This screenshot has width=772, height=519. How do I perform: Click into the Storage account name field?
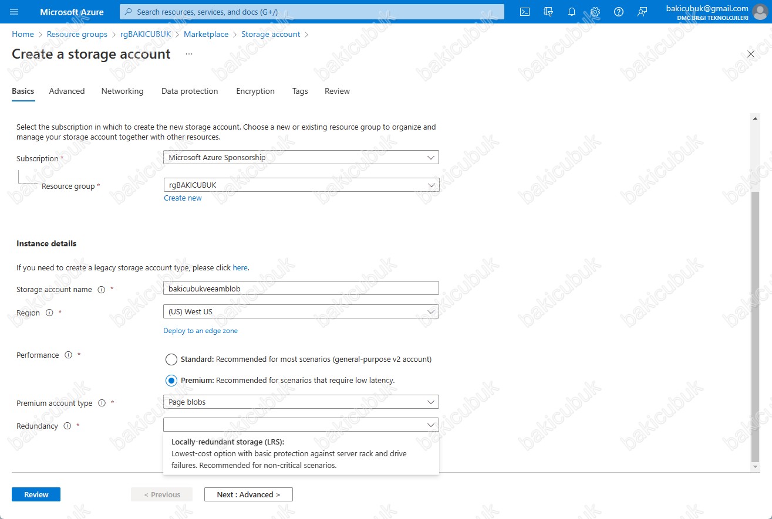[301, 288]
